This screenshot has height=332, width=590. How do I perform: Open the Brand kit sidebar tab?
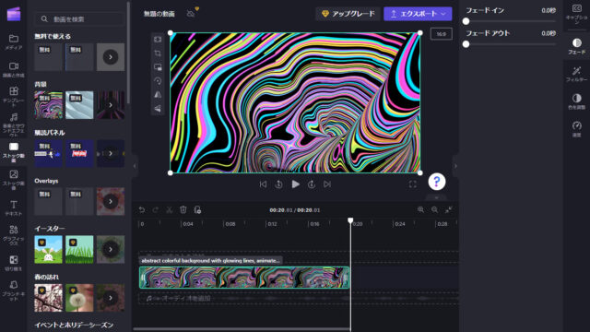tap(14, 290)
